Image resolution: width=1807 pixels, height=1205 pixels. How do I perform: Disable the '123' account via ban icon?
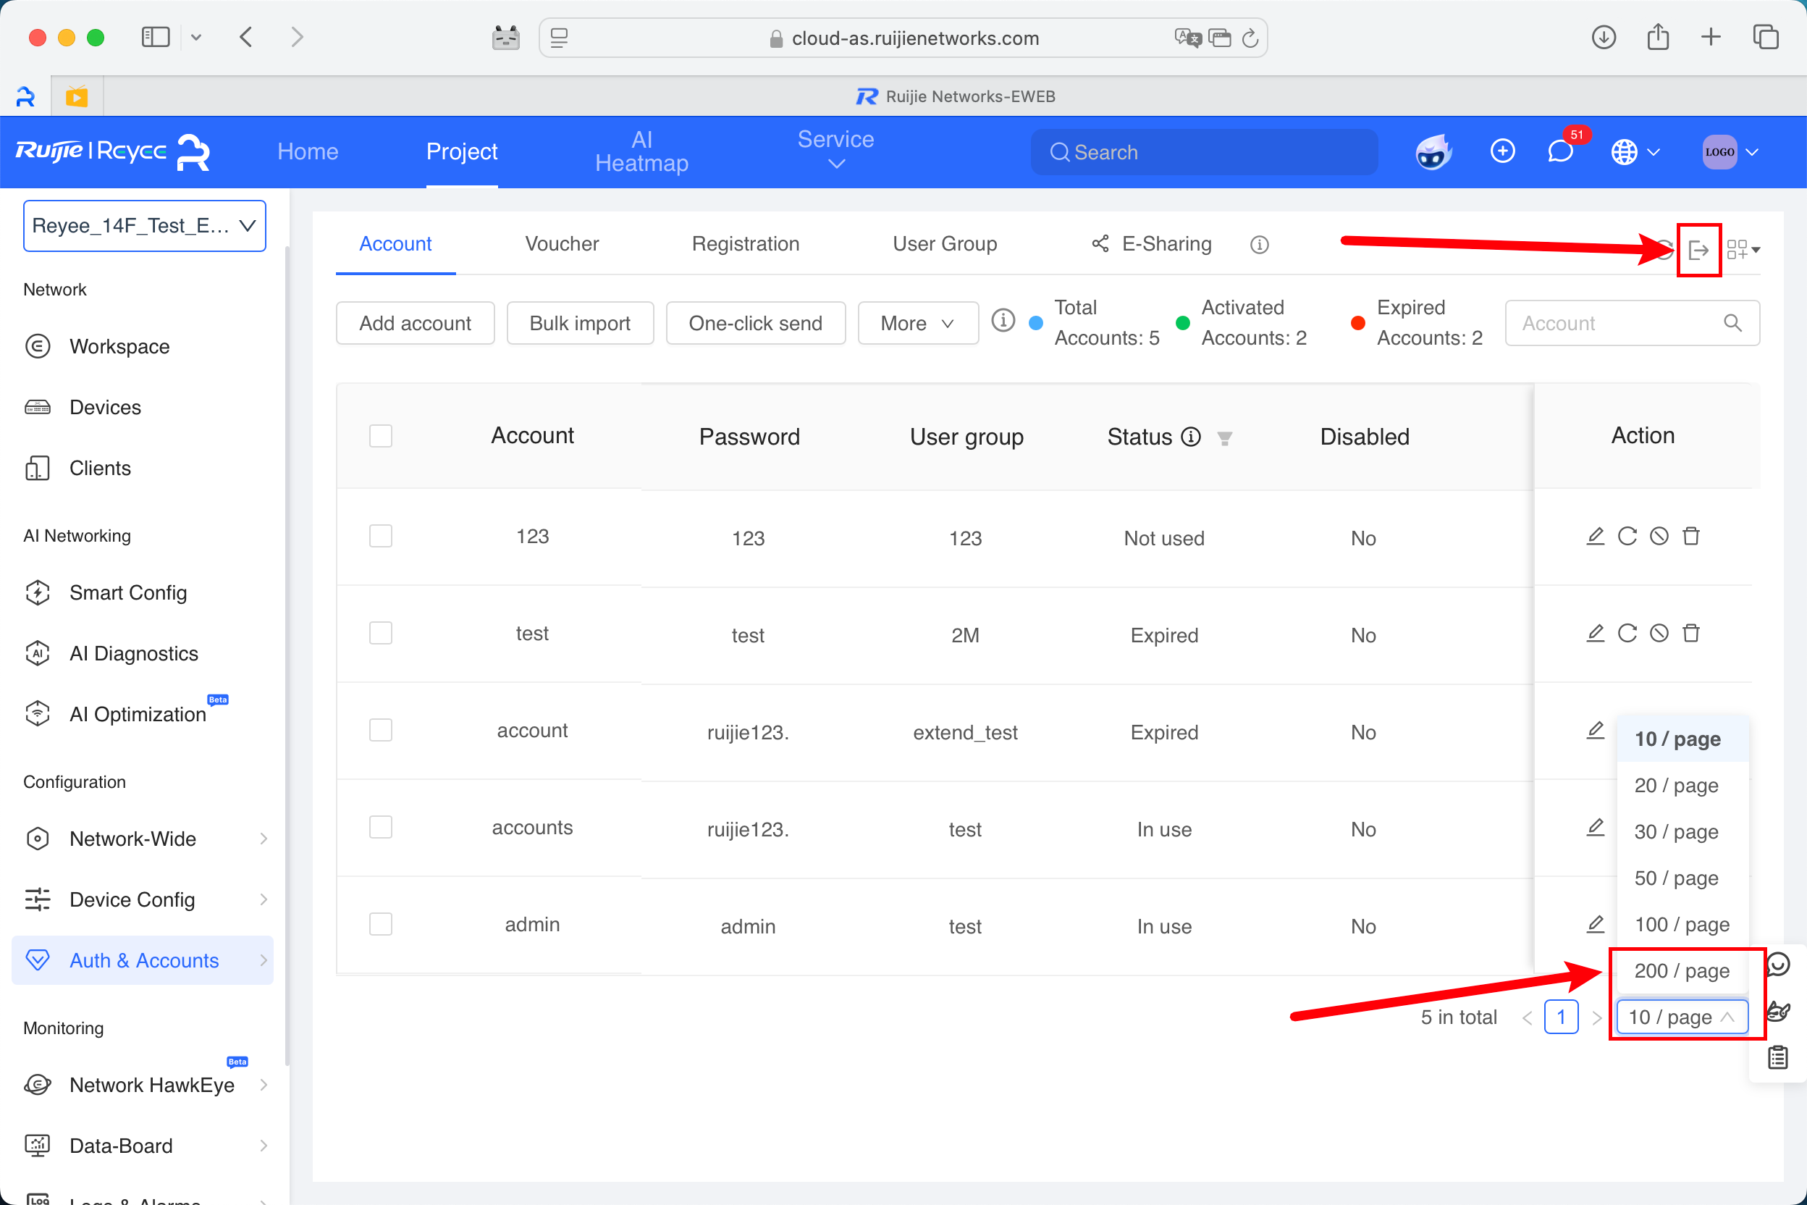pyautogui.click(x=1659, y=537)
